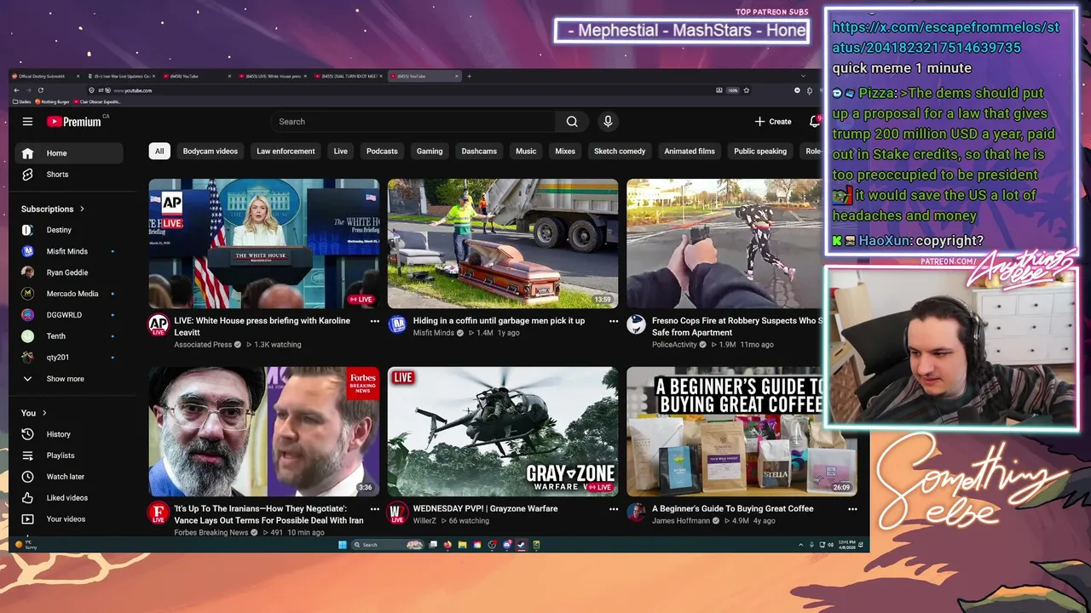Filter by Podcasts chip
Image resolution: width=1091 pixels, height=613 pixels.
pos(382,152)
